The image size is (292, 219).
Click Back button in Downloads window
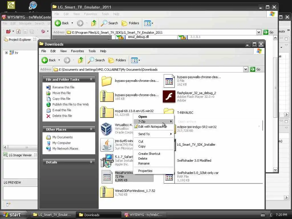[48, 60]
